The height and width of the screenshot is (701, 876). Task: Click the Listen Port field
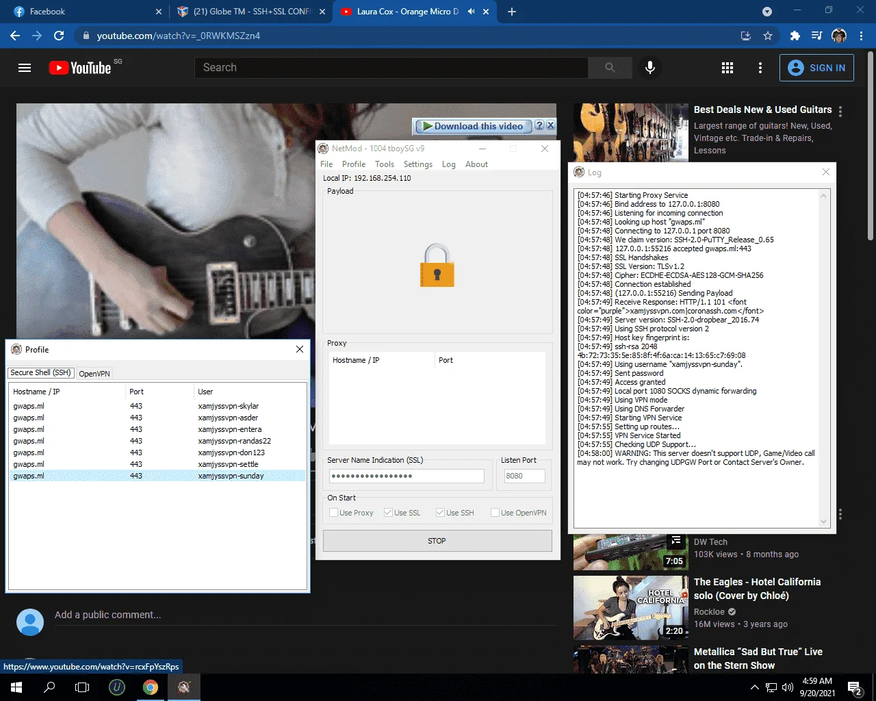tap(524, 476)
